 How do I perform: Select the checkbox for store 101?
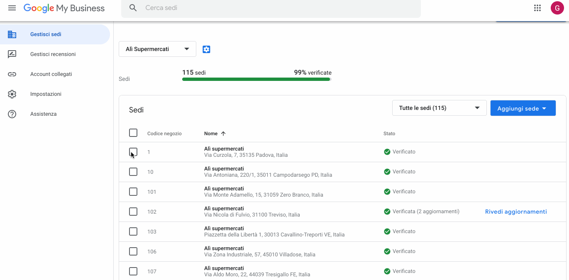(x=133, y=192)
